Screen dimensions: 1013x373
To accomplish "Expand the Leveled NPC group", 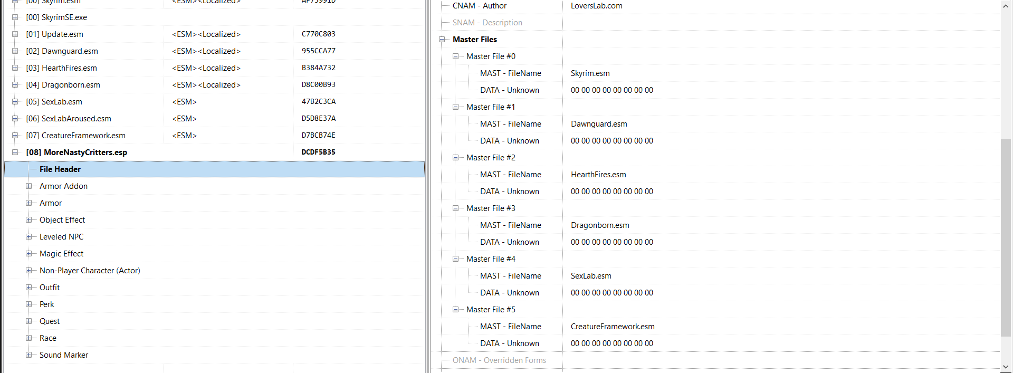I will (x=29, y=237).
